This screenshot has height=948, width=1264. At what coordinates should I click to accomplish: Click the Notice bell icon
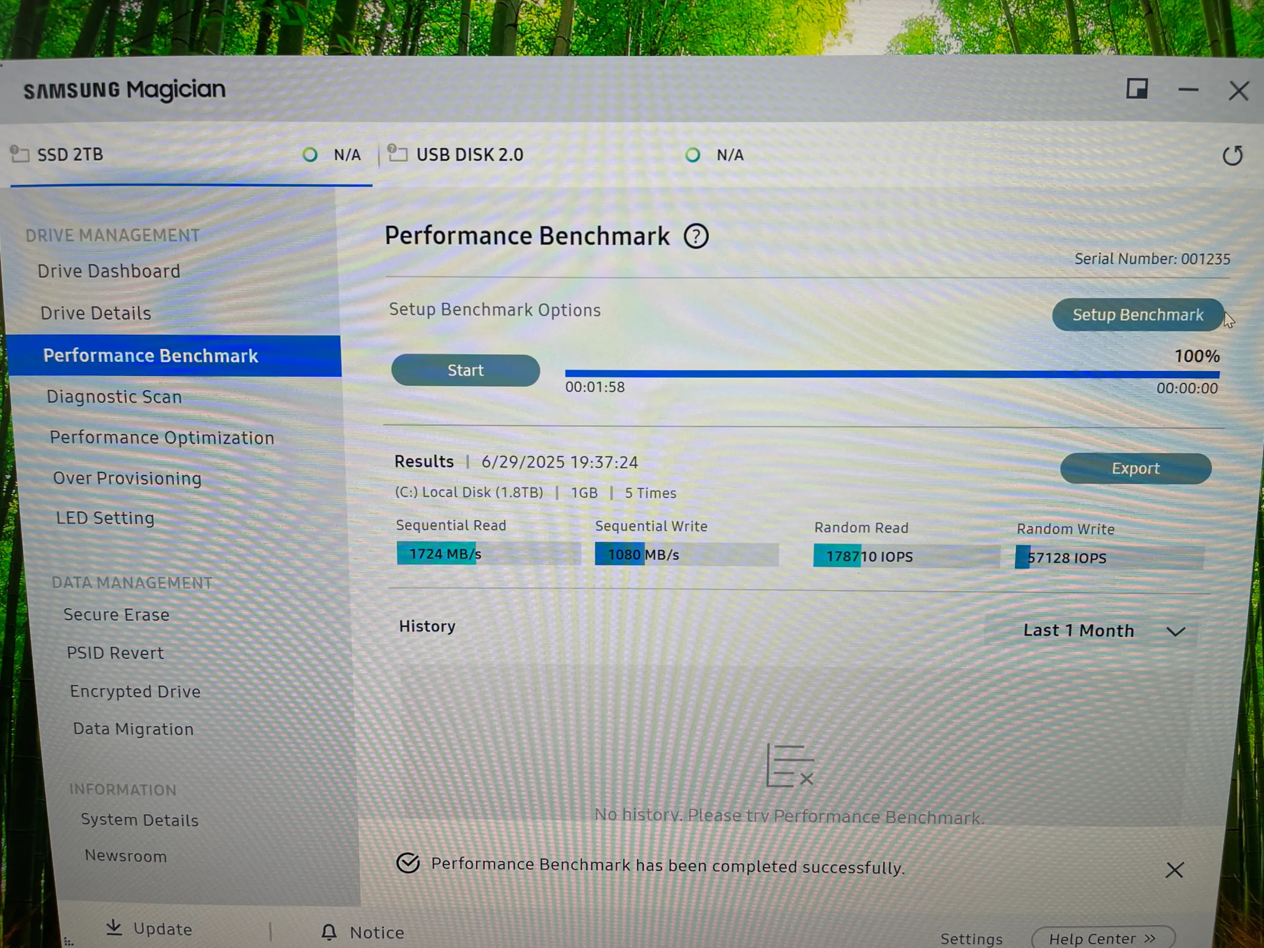(329, 932)
